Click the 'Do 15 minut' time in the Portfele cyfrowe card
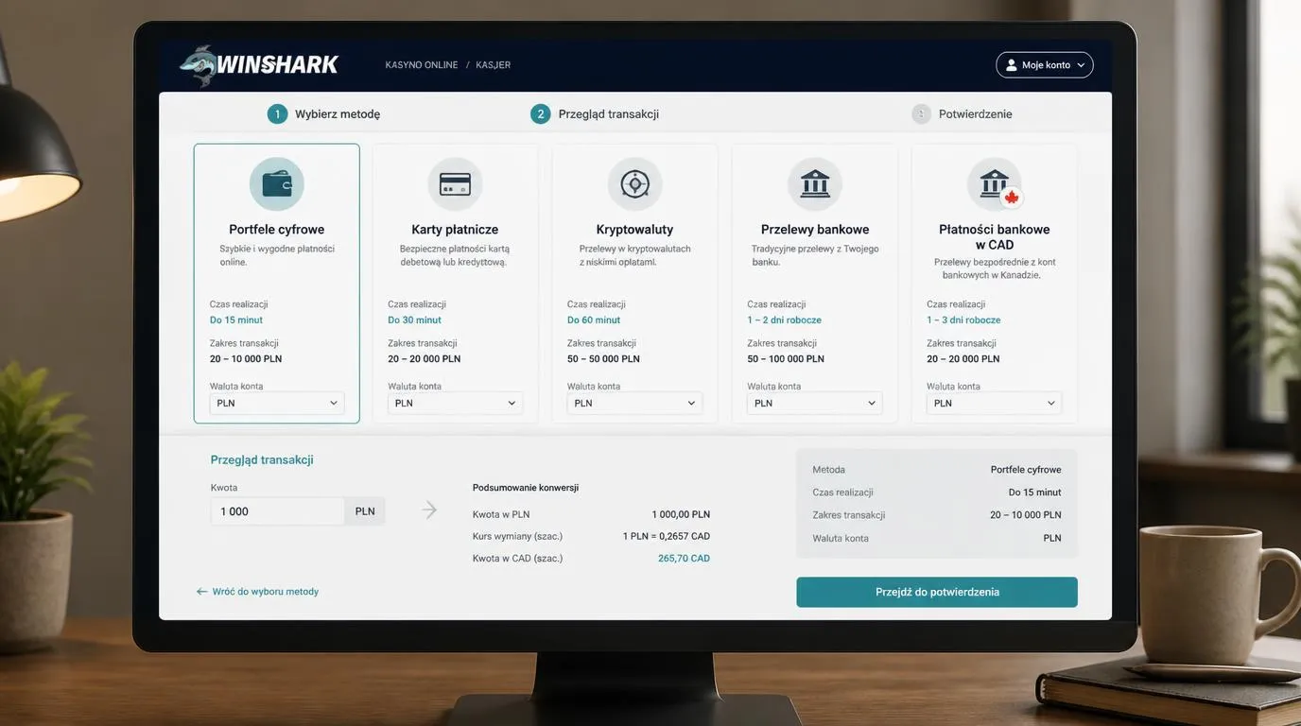The image size is (1301, 726). pos(236,320)
